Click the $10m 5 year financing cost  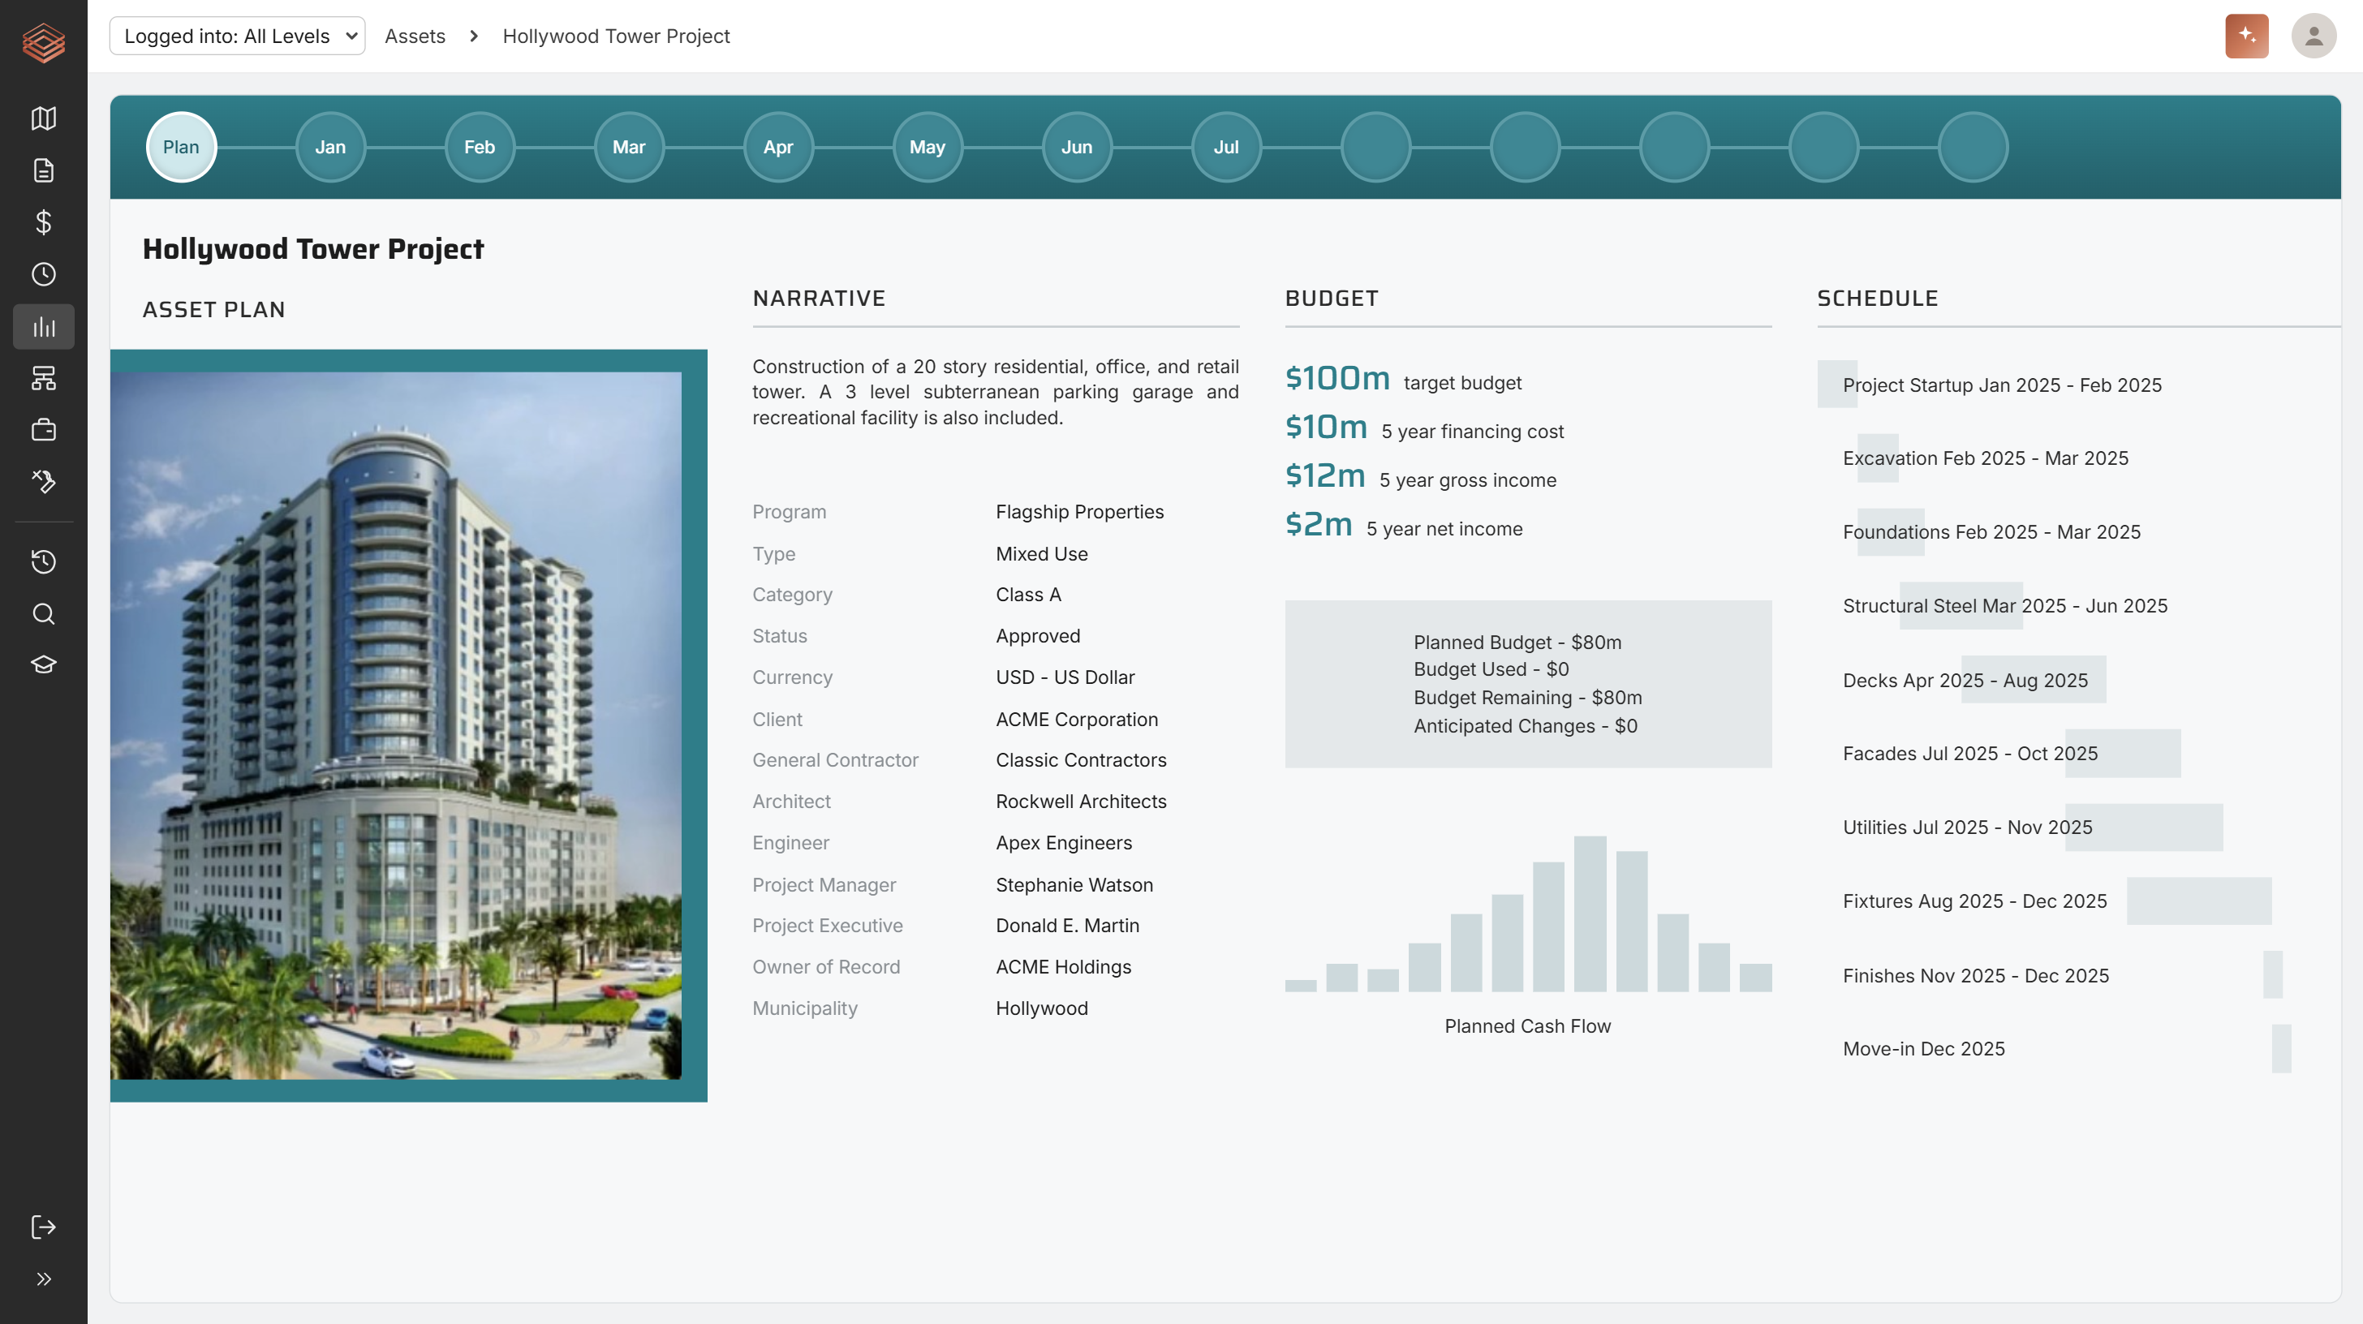1423,428
